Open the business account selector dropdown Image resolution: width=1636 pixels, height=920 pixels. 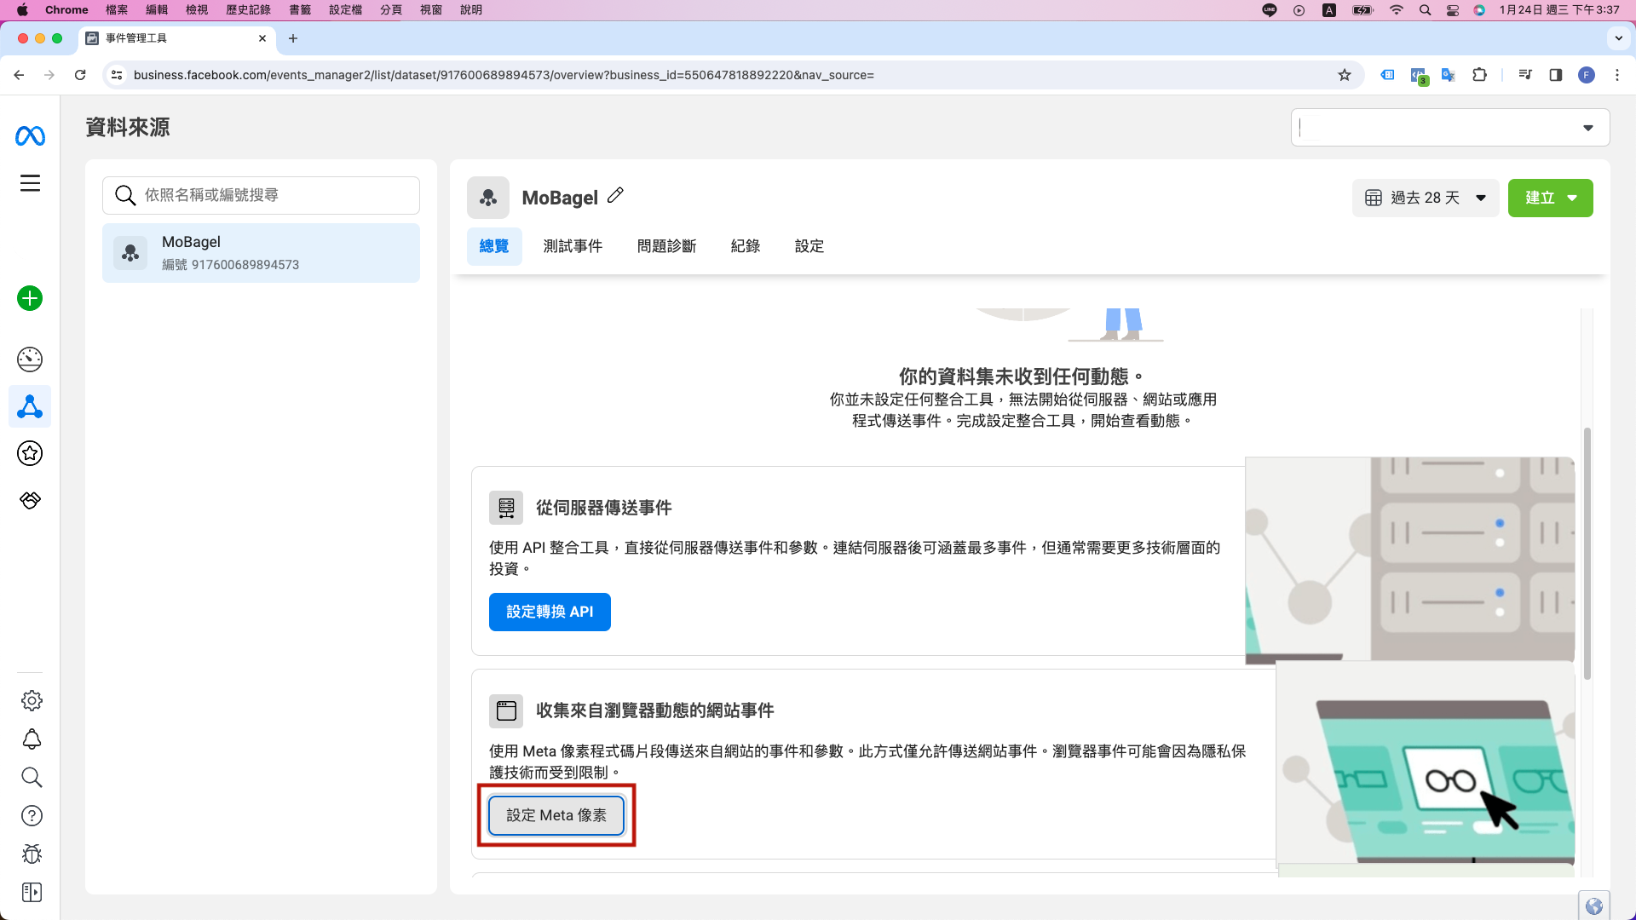click(x=1450, y=128)
